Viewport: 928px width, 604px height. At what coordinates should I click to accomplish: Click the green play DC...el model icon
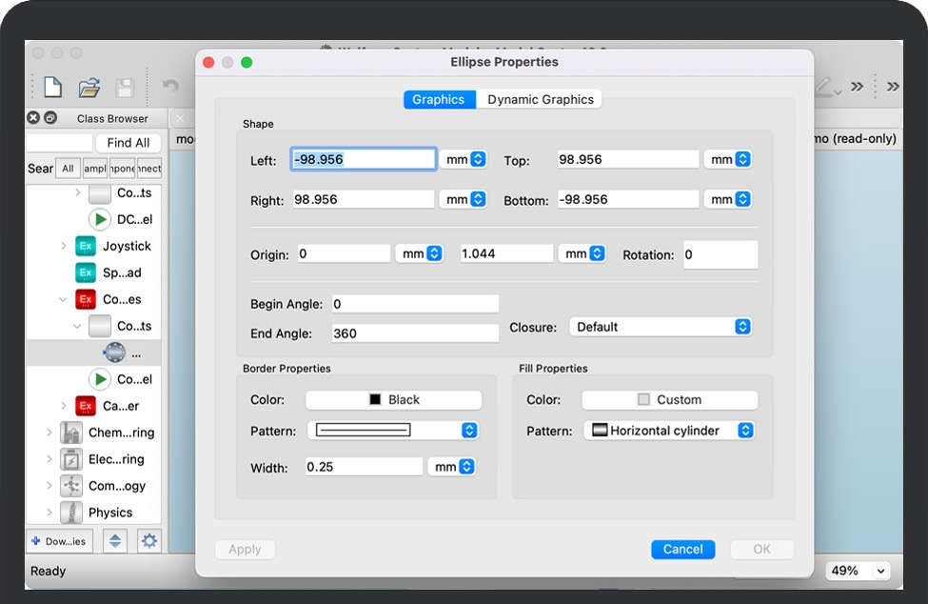coord(100,219)
